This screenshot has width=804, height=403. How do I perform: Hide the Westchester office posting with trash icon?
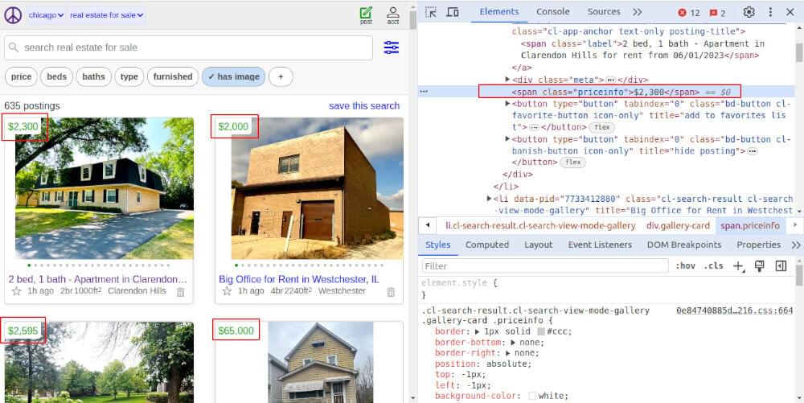391,291
